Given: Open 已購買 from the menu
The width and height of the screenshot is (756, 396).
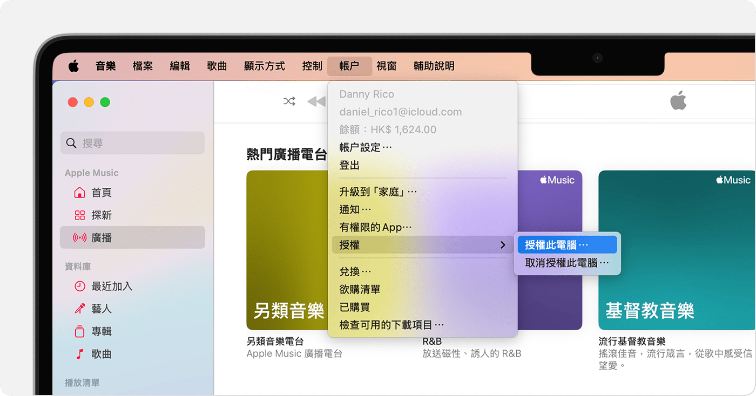Looking at the screenshot, I should (x=423, y=307).
